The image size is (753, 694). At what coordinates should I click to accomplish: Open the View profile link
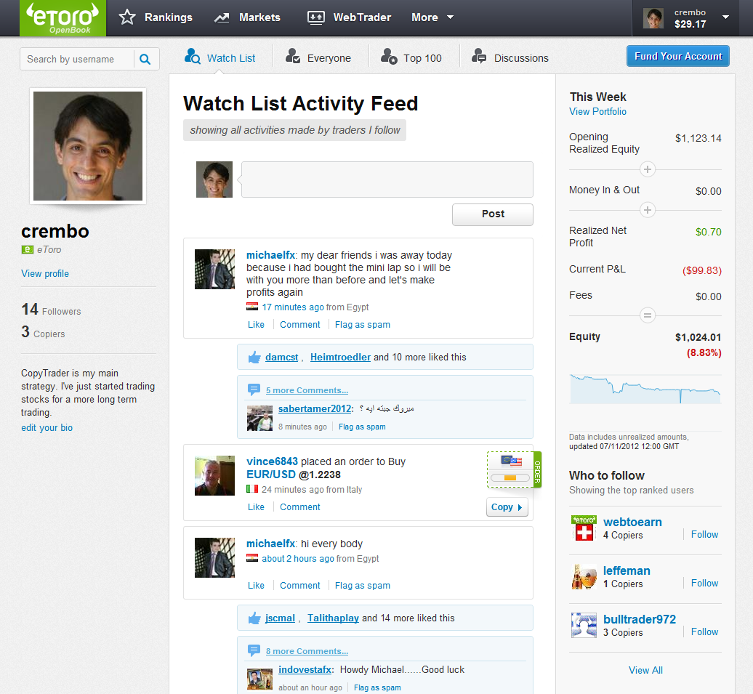pyautogui.click(x=45, y=274)
